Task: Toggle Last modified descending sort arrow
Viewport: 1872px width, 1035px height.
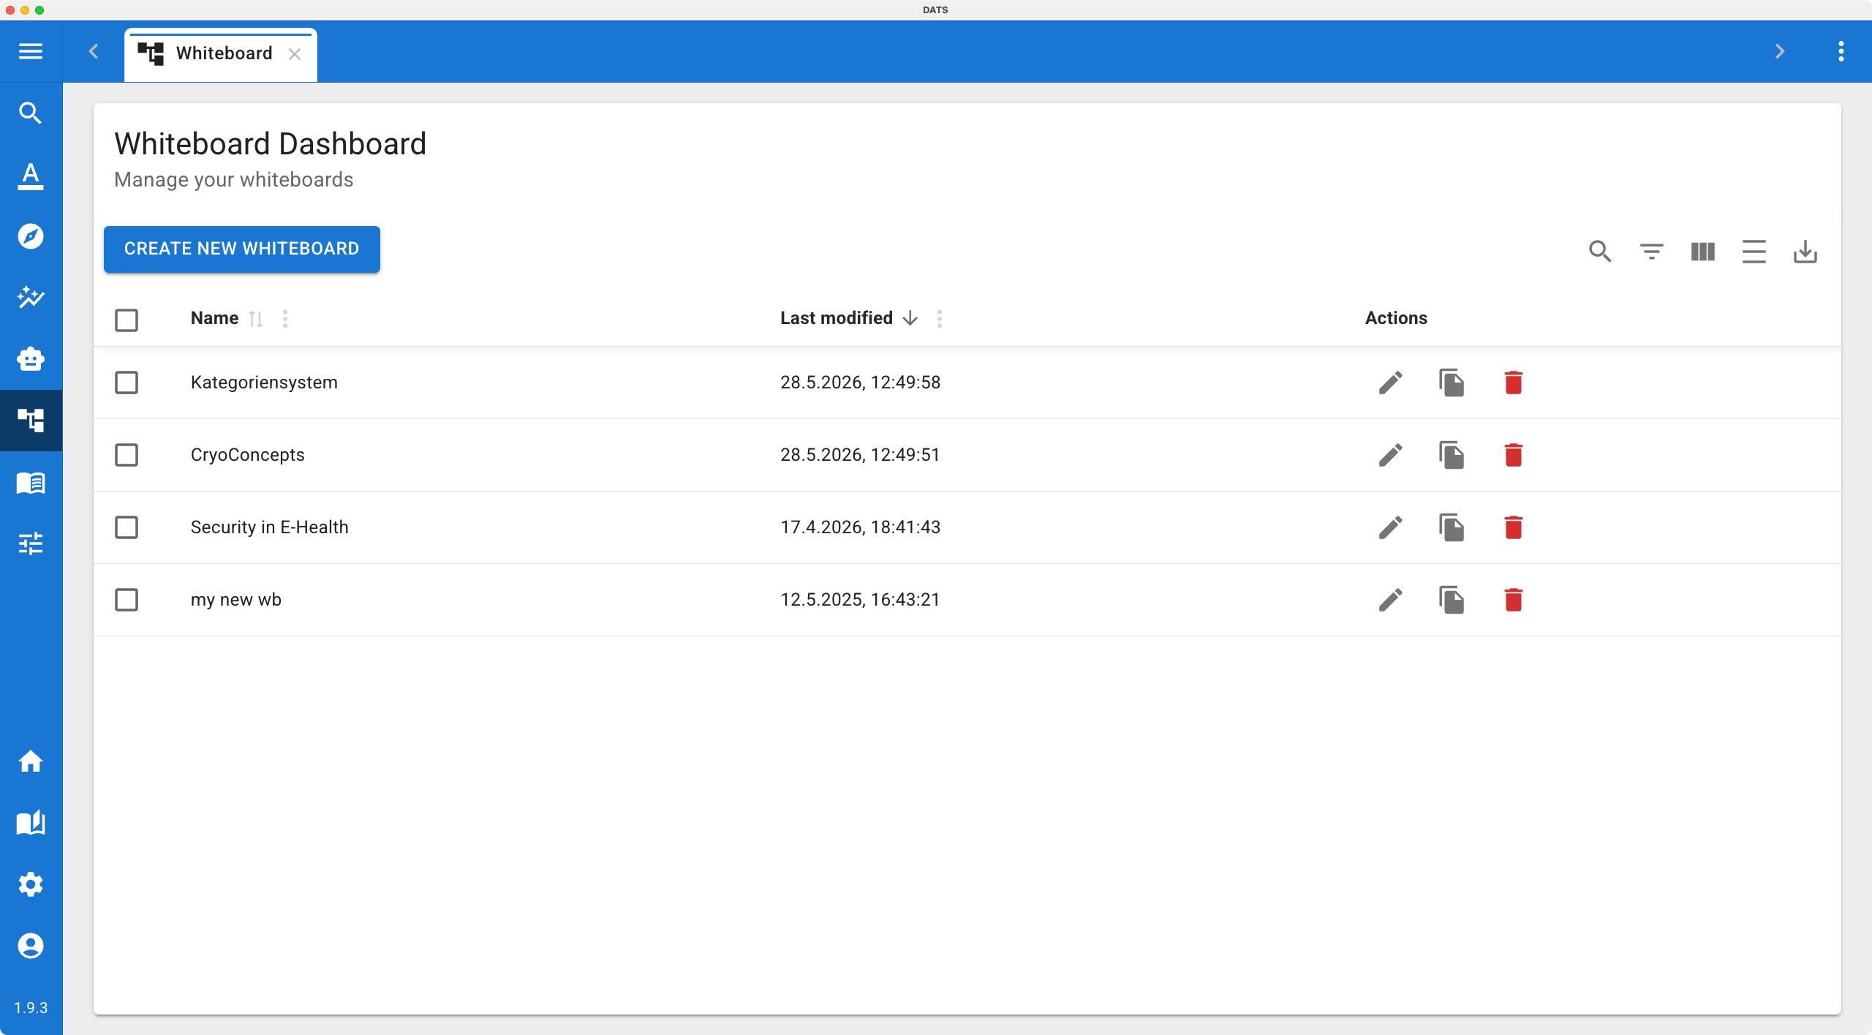Action: click(910, 318)
